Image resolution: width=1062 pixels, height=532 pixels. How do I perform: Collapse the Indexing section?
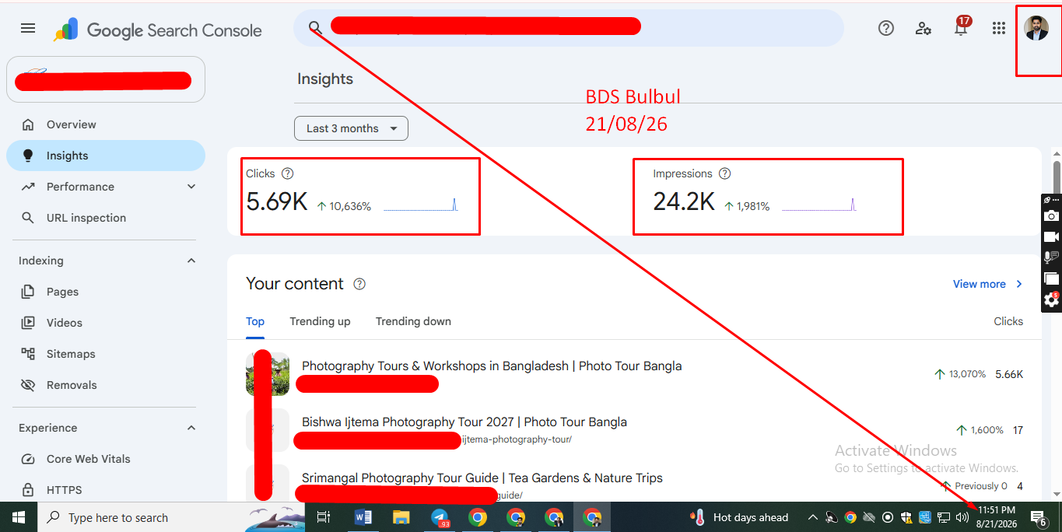191,261
